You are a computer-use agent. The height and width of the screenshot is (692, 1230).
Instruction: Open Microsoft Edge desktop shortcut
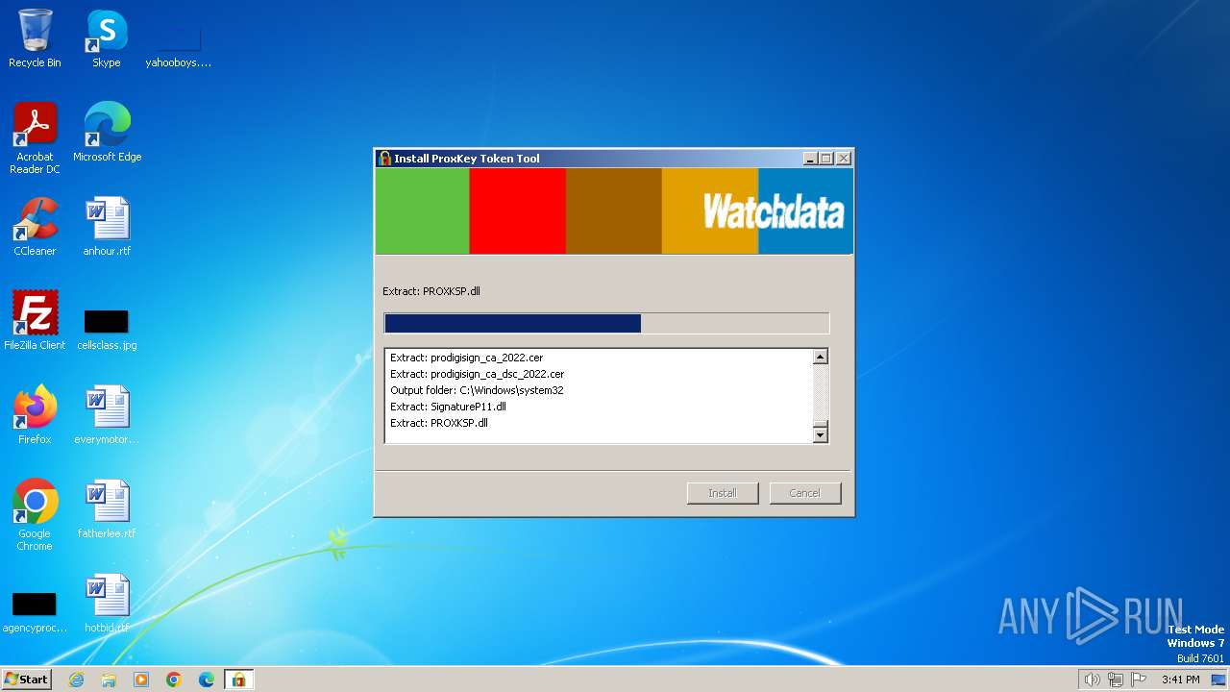(x=107, y=132)
